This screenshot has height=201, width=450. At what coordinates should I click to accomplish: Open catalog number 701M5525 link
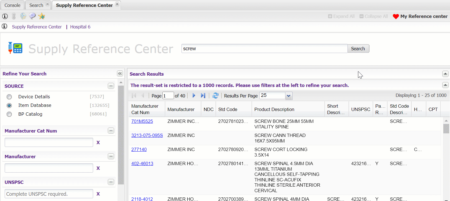coord(142,121)
